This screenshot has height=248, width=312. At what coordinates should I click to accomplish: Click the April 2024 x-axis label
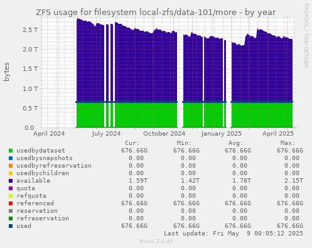pos(49,134)
